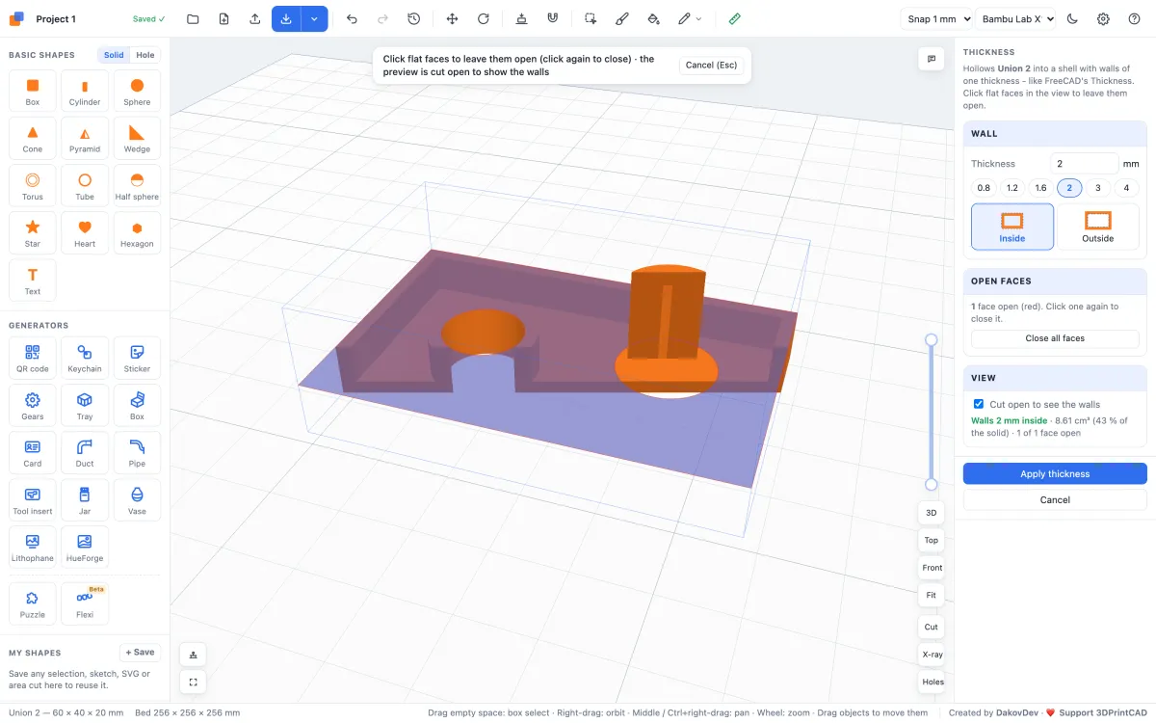Choose the 1.6 thickness preset

[x=1040, y=188]
